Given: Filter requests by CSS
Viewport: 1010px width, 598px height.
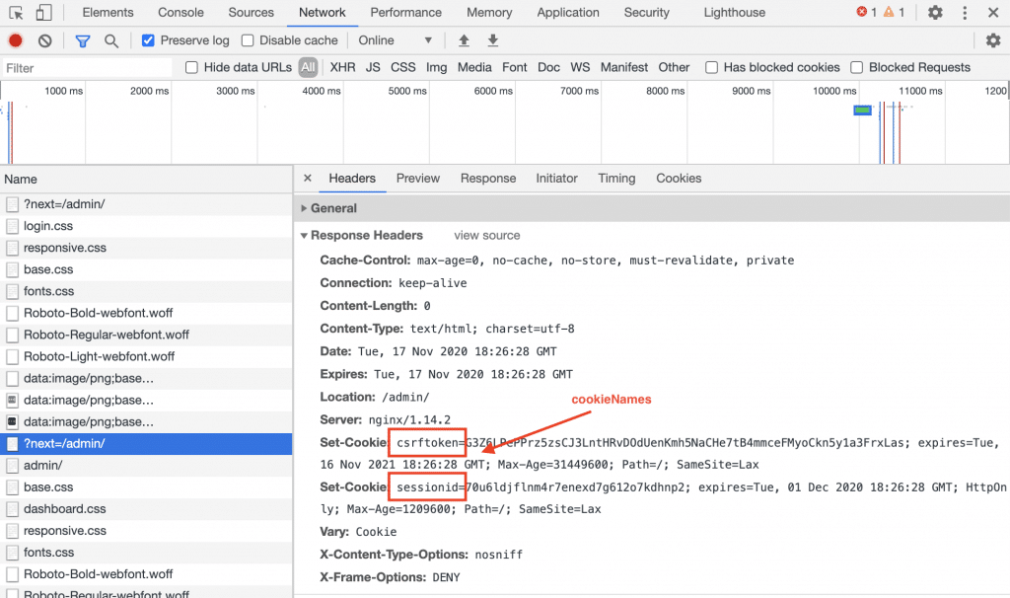Looking at the screenshot, I should tap(403, 67).
